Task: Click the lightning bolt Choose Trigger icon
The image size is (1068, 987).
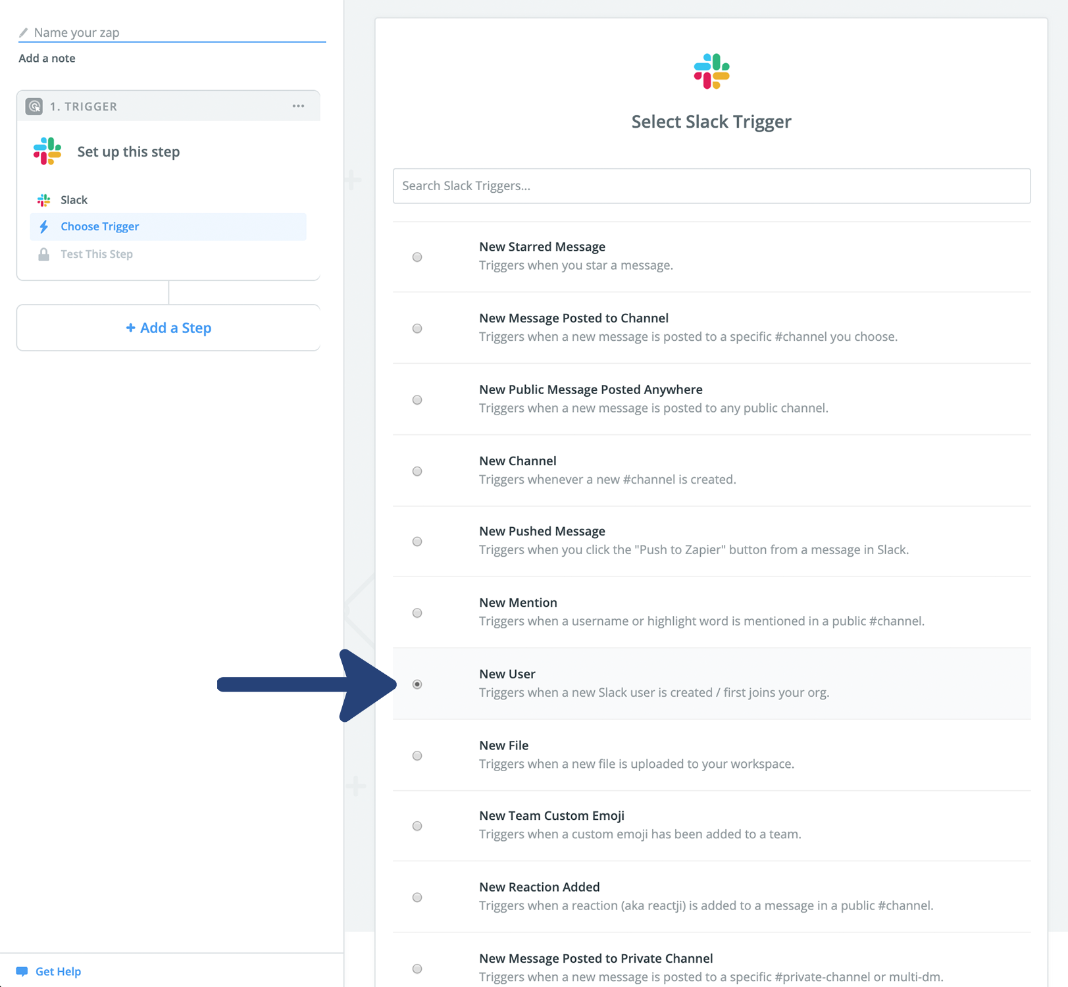Action: click(44, 227)
